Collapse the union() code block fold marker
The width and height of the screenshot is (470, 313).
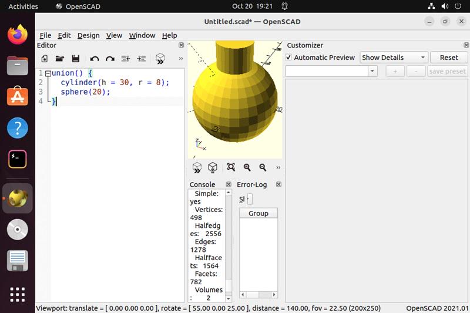[x=48, y=73]
